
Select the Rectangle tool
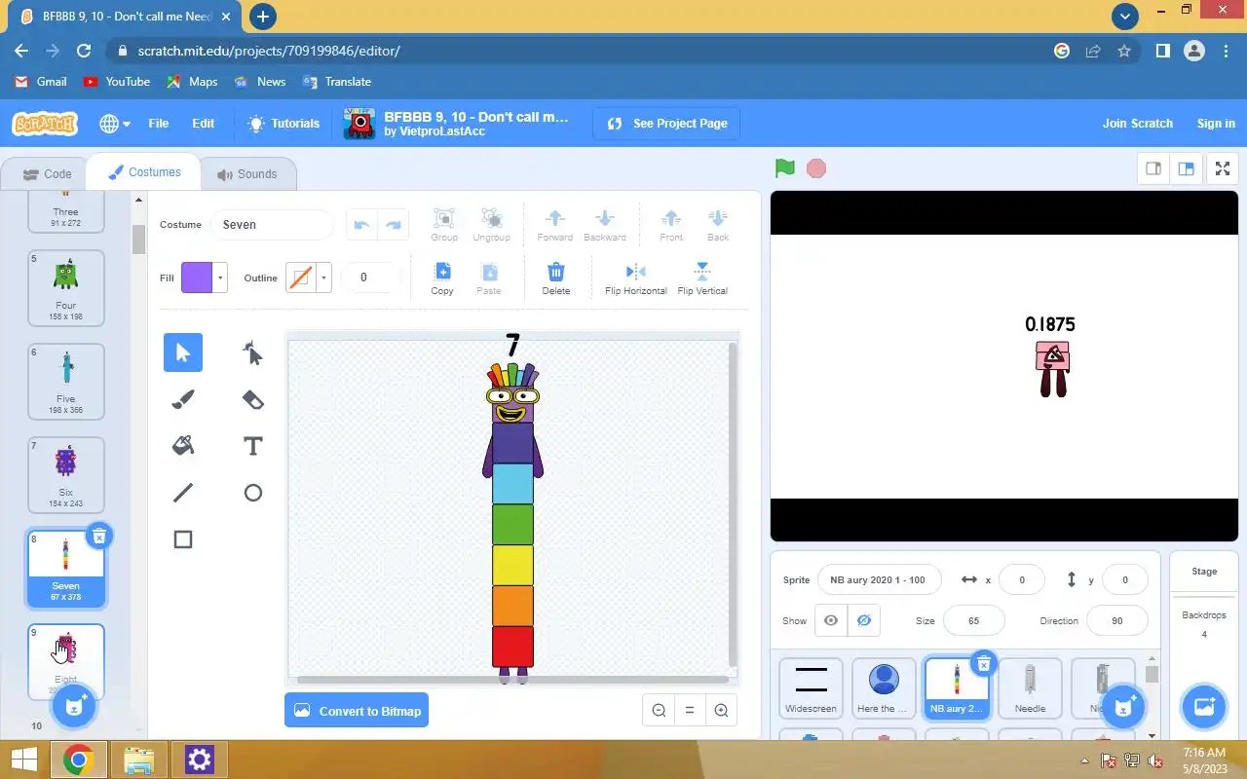coord(183,539)
